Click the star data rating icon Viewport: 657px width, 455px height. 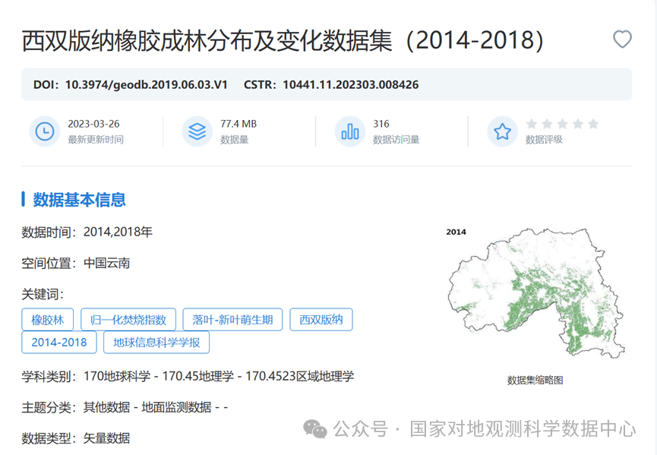pyautogui.click(x=502, y=131)
